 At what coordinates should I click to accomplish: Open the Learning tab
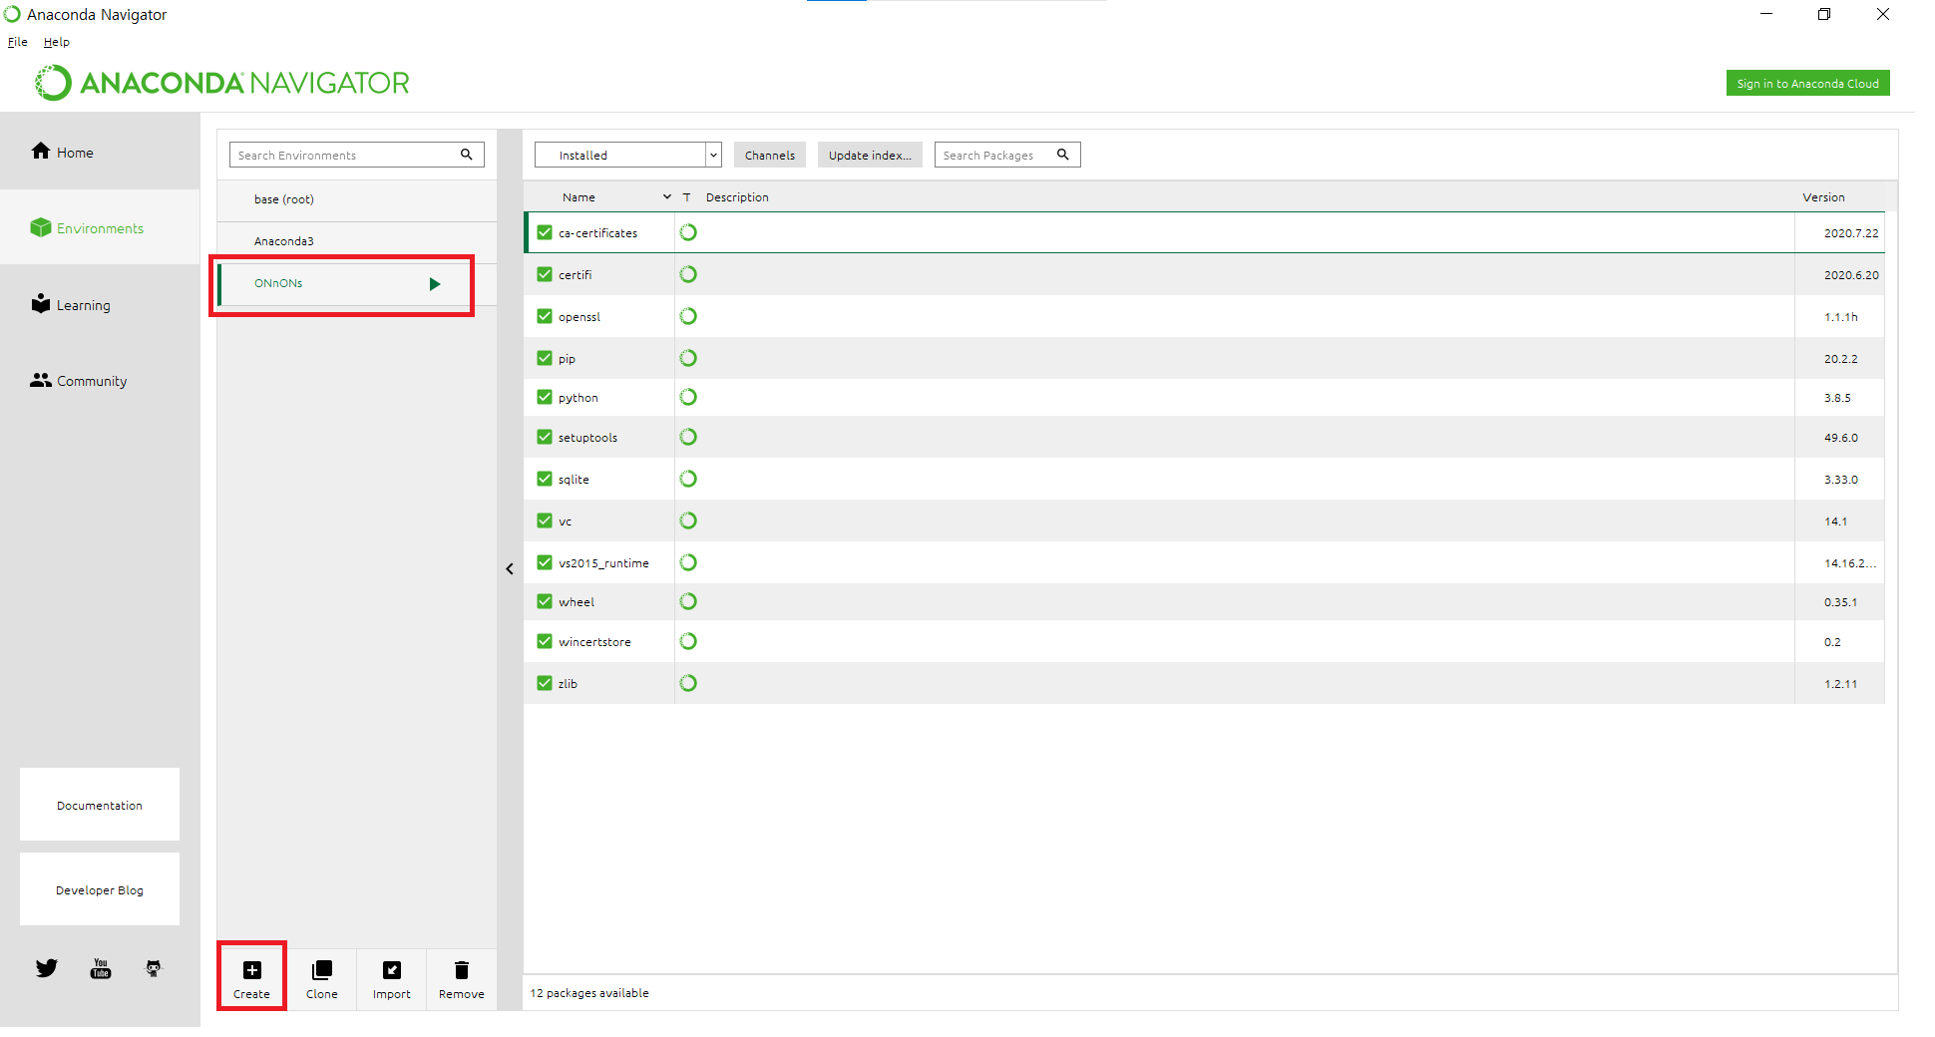point(100,304)
